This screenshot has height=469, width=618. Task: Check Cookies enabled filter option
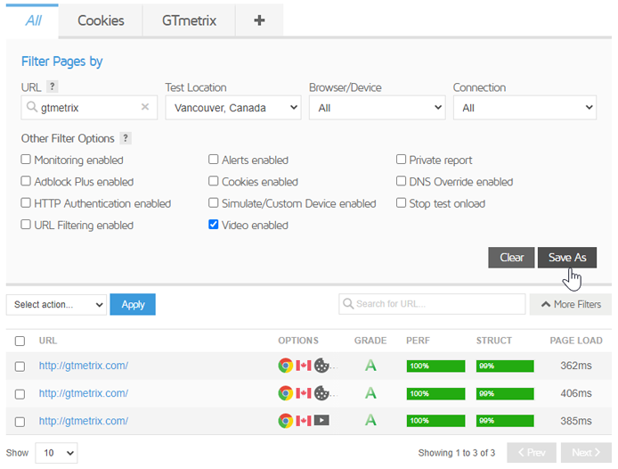tap(213, 181)
